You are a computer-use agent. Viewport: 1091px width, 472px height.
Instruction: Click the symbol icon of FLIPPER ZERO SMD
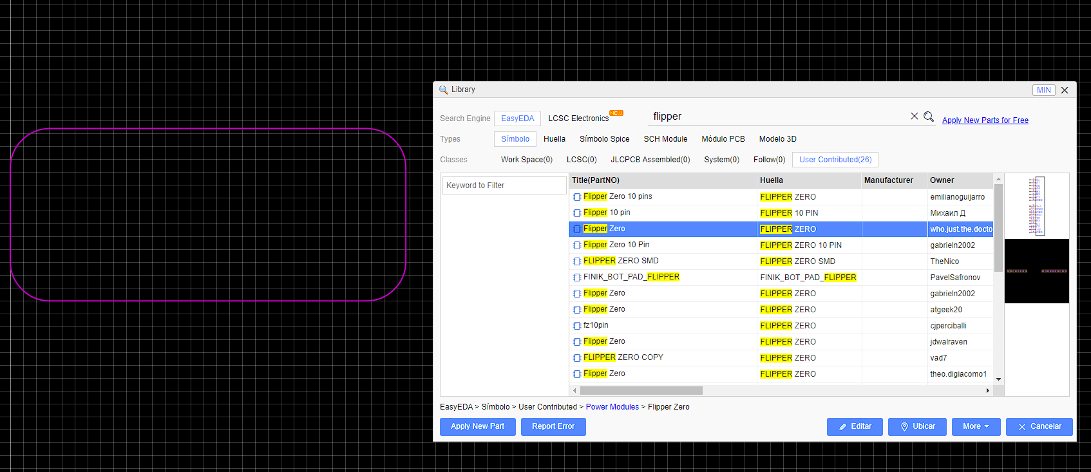[577, 261]
